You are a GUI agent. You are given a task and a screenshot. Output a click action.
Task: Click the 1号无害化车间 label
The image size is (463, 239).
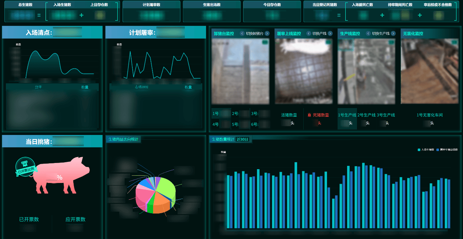pos(429,115)
